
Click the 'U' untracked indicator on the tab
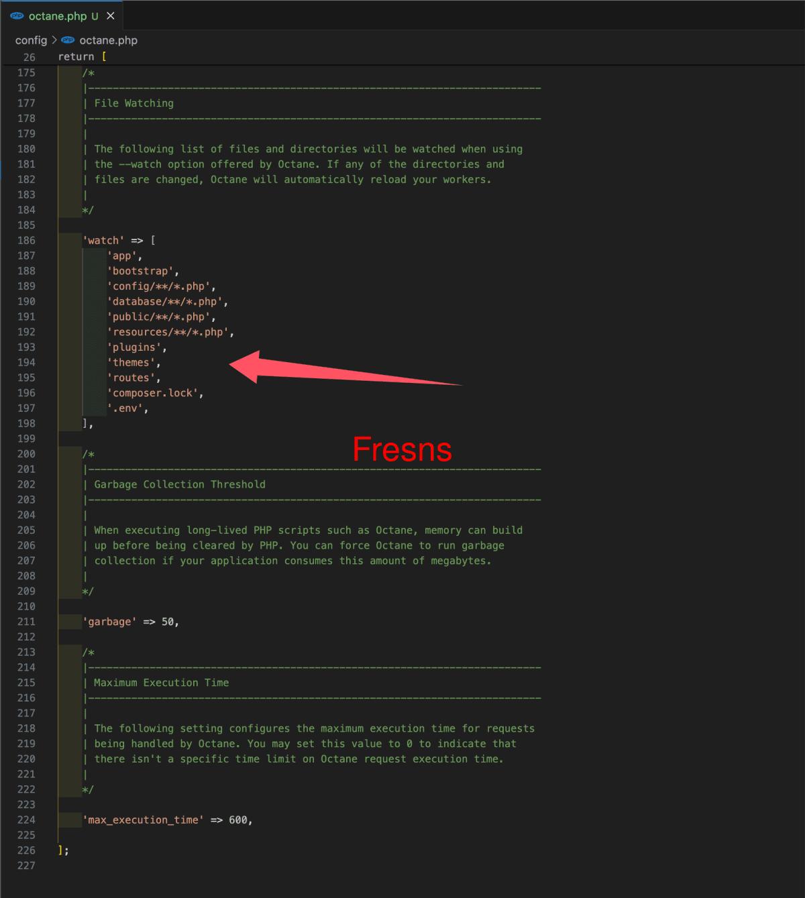point(94,15)
